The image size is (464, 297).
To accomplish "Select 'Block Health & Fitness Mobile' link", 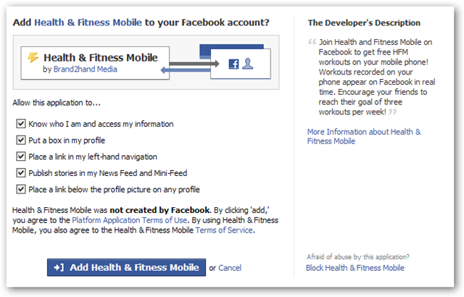I will point(355,267).
